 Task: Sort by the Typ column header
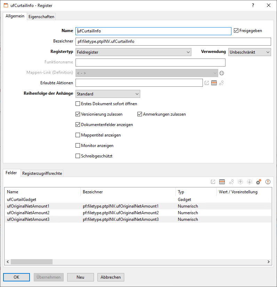196,192
